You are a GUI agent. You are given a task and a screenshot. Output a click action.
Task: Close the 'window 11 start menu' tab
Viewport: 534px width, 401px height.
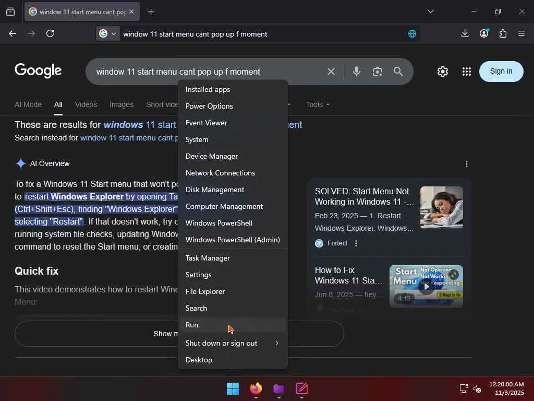coord(131,11)
